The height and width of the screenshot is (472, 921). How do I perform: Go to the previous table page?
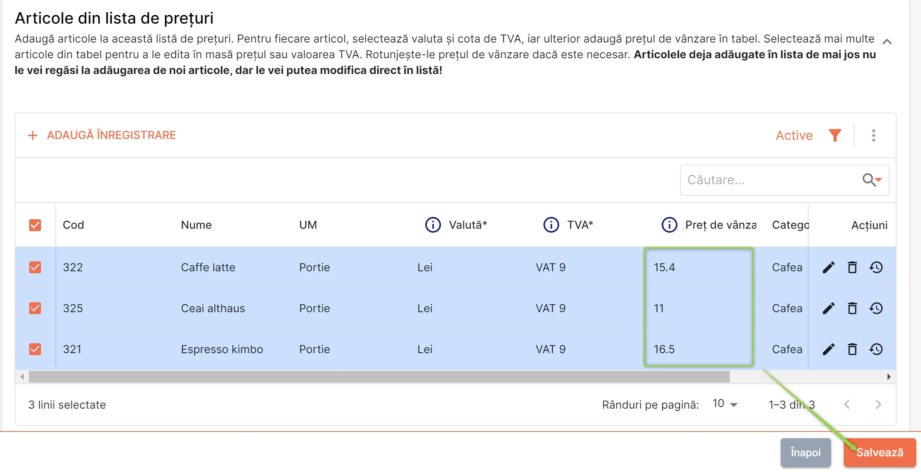(847, 404)
